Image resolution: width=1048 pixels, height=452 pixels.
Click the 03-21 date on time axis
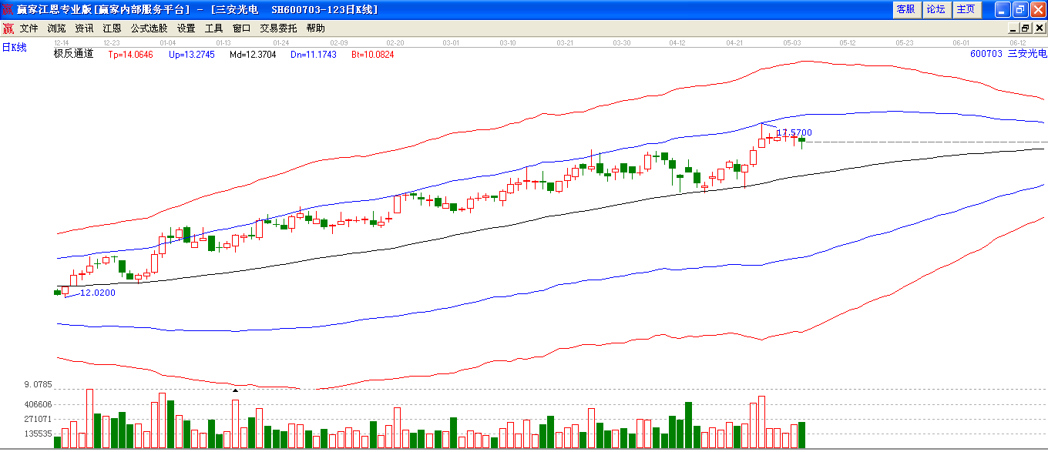tap(565, 42)
